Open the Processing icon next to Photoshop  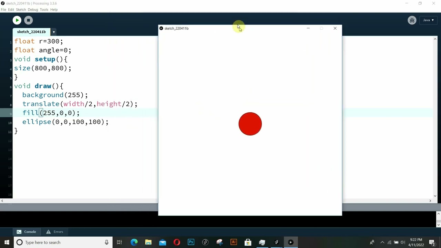click(205, 242)
